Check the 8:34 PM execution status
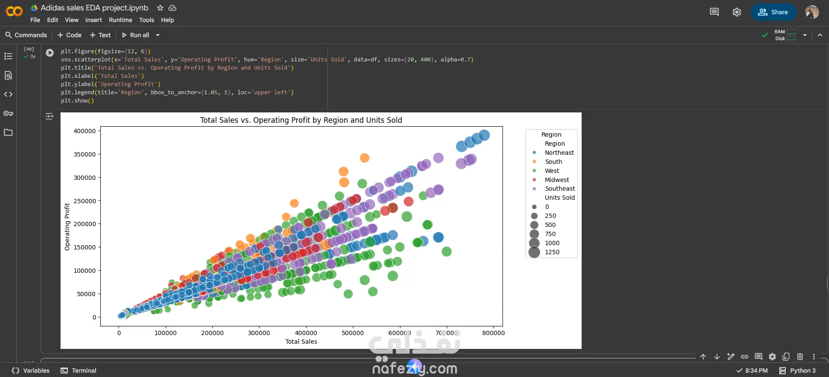 pyautogui.click(x=752, y=371)
